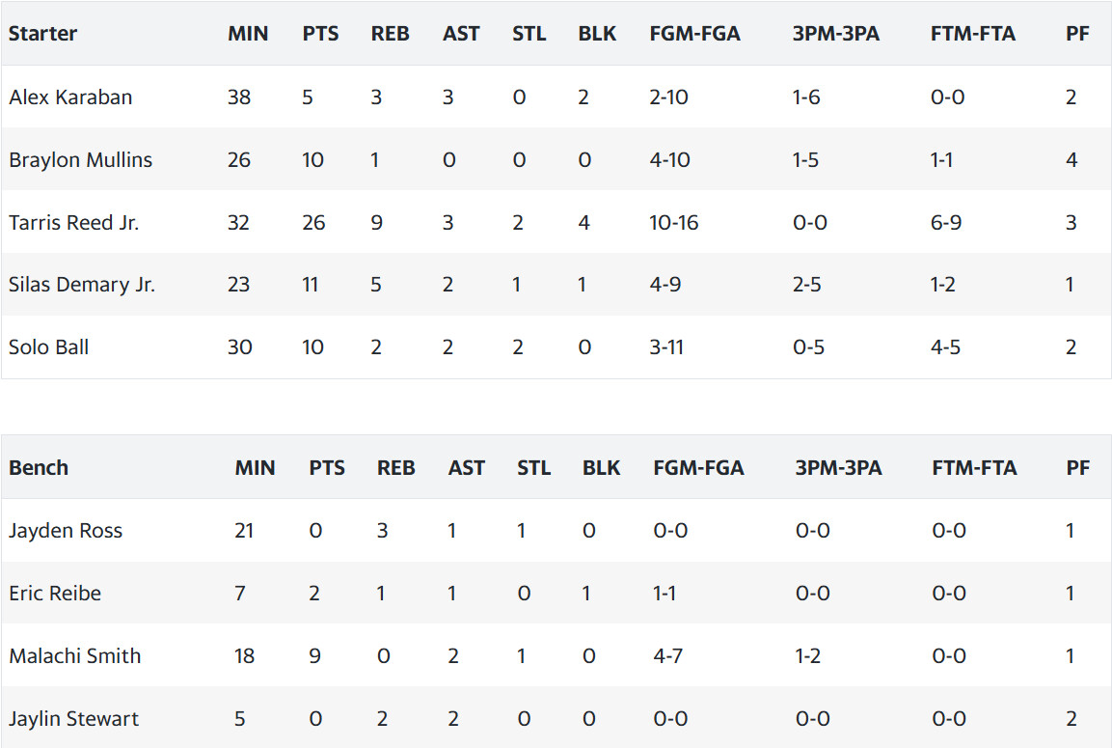This screenshot has width=1112, height=748.
Task: Sort starters by the PTS header
Action: (320, 34)
